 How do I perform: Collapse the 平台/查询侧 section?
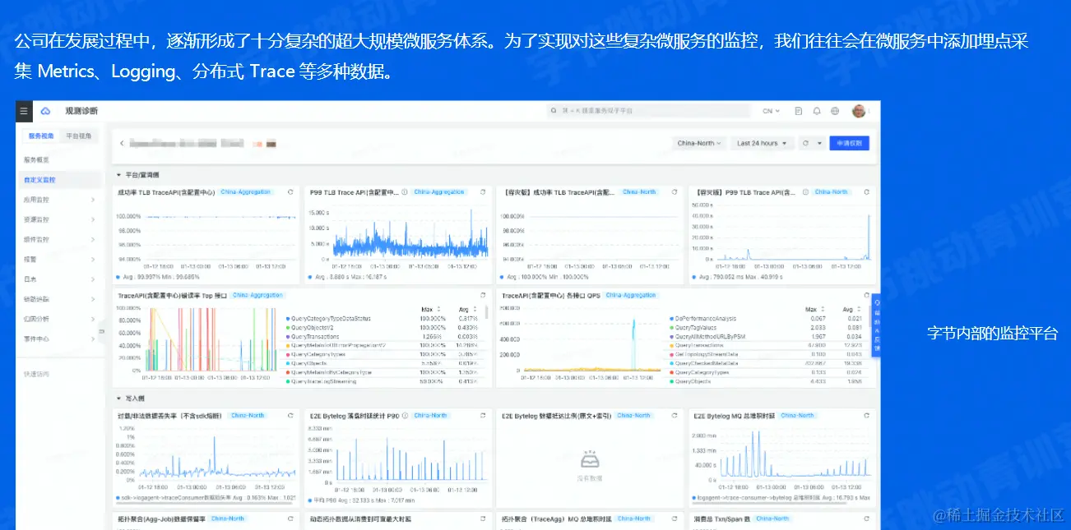[x=118, y=175]
